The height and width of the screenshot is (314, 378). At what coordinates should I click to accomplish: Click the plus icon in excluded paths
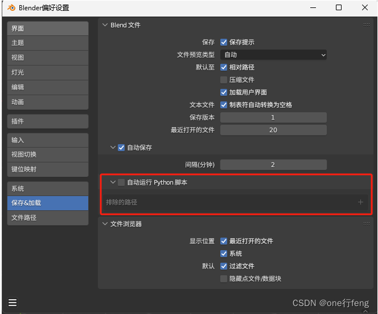click(x=360, y=202)
